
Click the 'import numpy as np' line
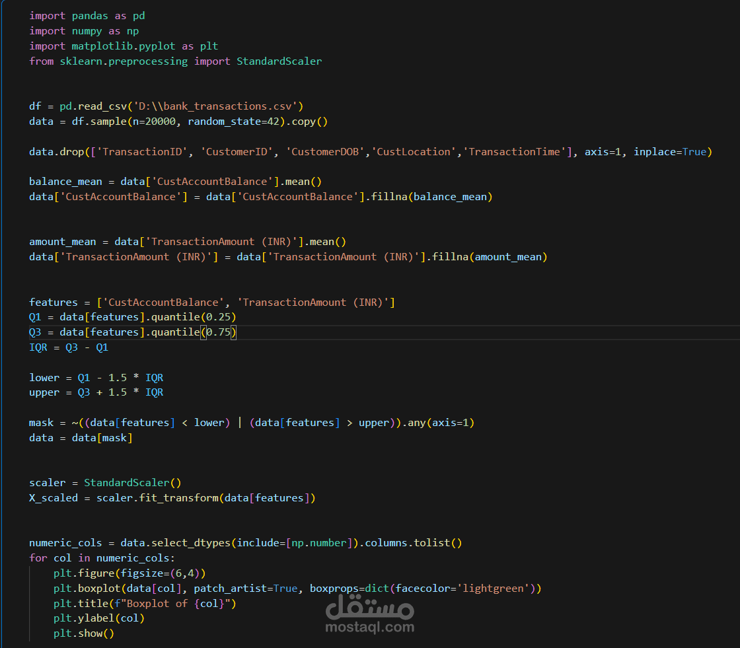(84, 31)
